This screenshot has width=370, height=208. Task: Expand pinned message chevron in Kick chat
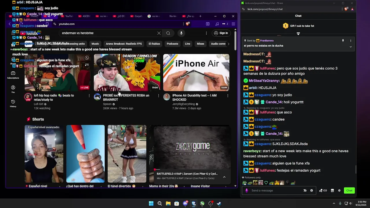pos(351,47)
